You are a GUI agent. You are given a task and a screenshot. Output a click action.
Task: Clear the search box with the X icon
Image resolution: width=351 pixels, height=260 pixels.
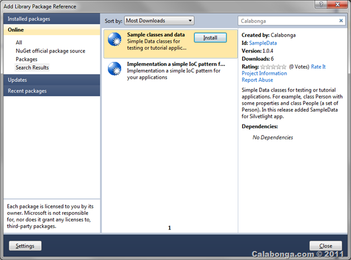341,21
